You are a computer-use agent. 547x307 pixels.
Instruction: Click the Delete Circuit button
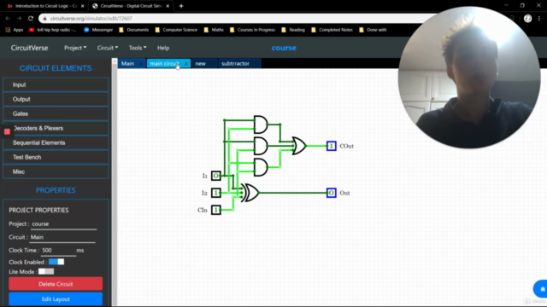56,284
